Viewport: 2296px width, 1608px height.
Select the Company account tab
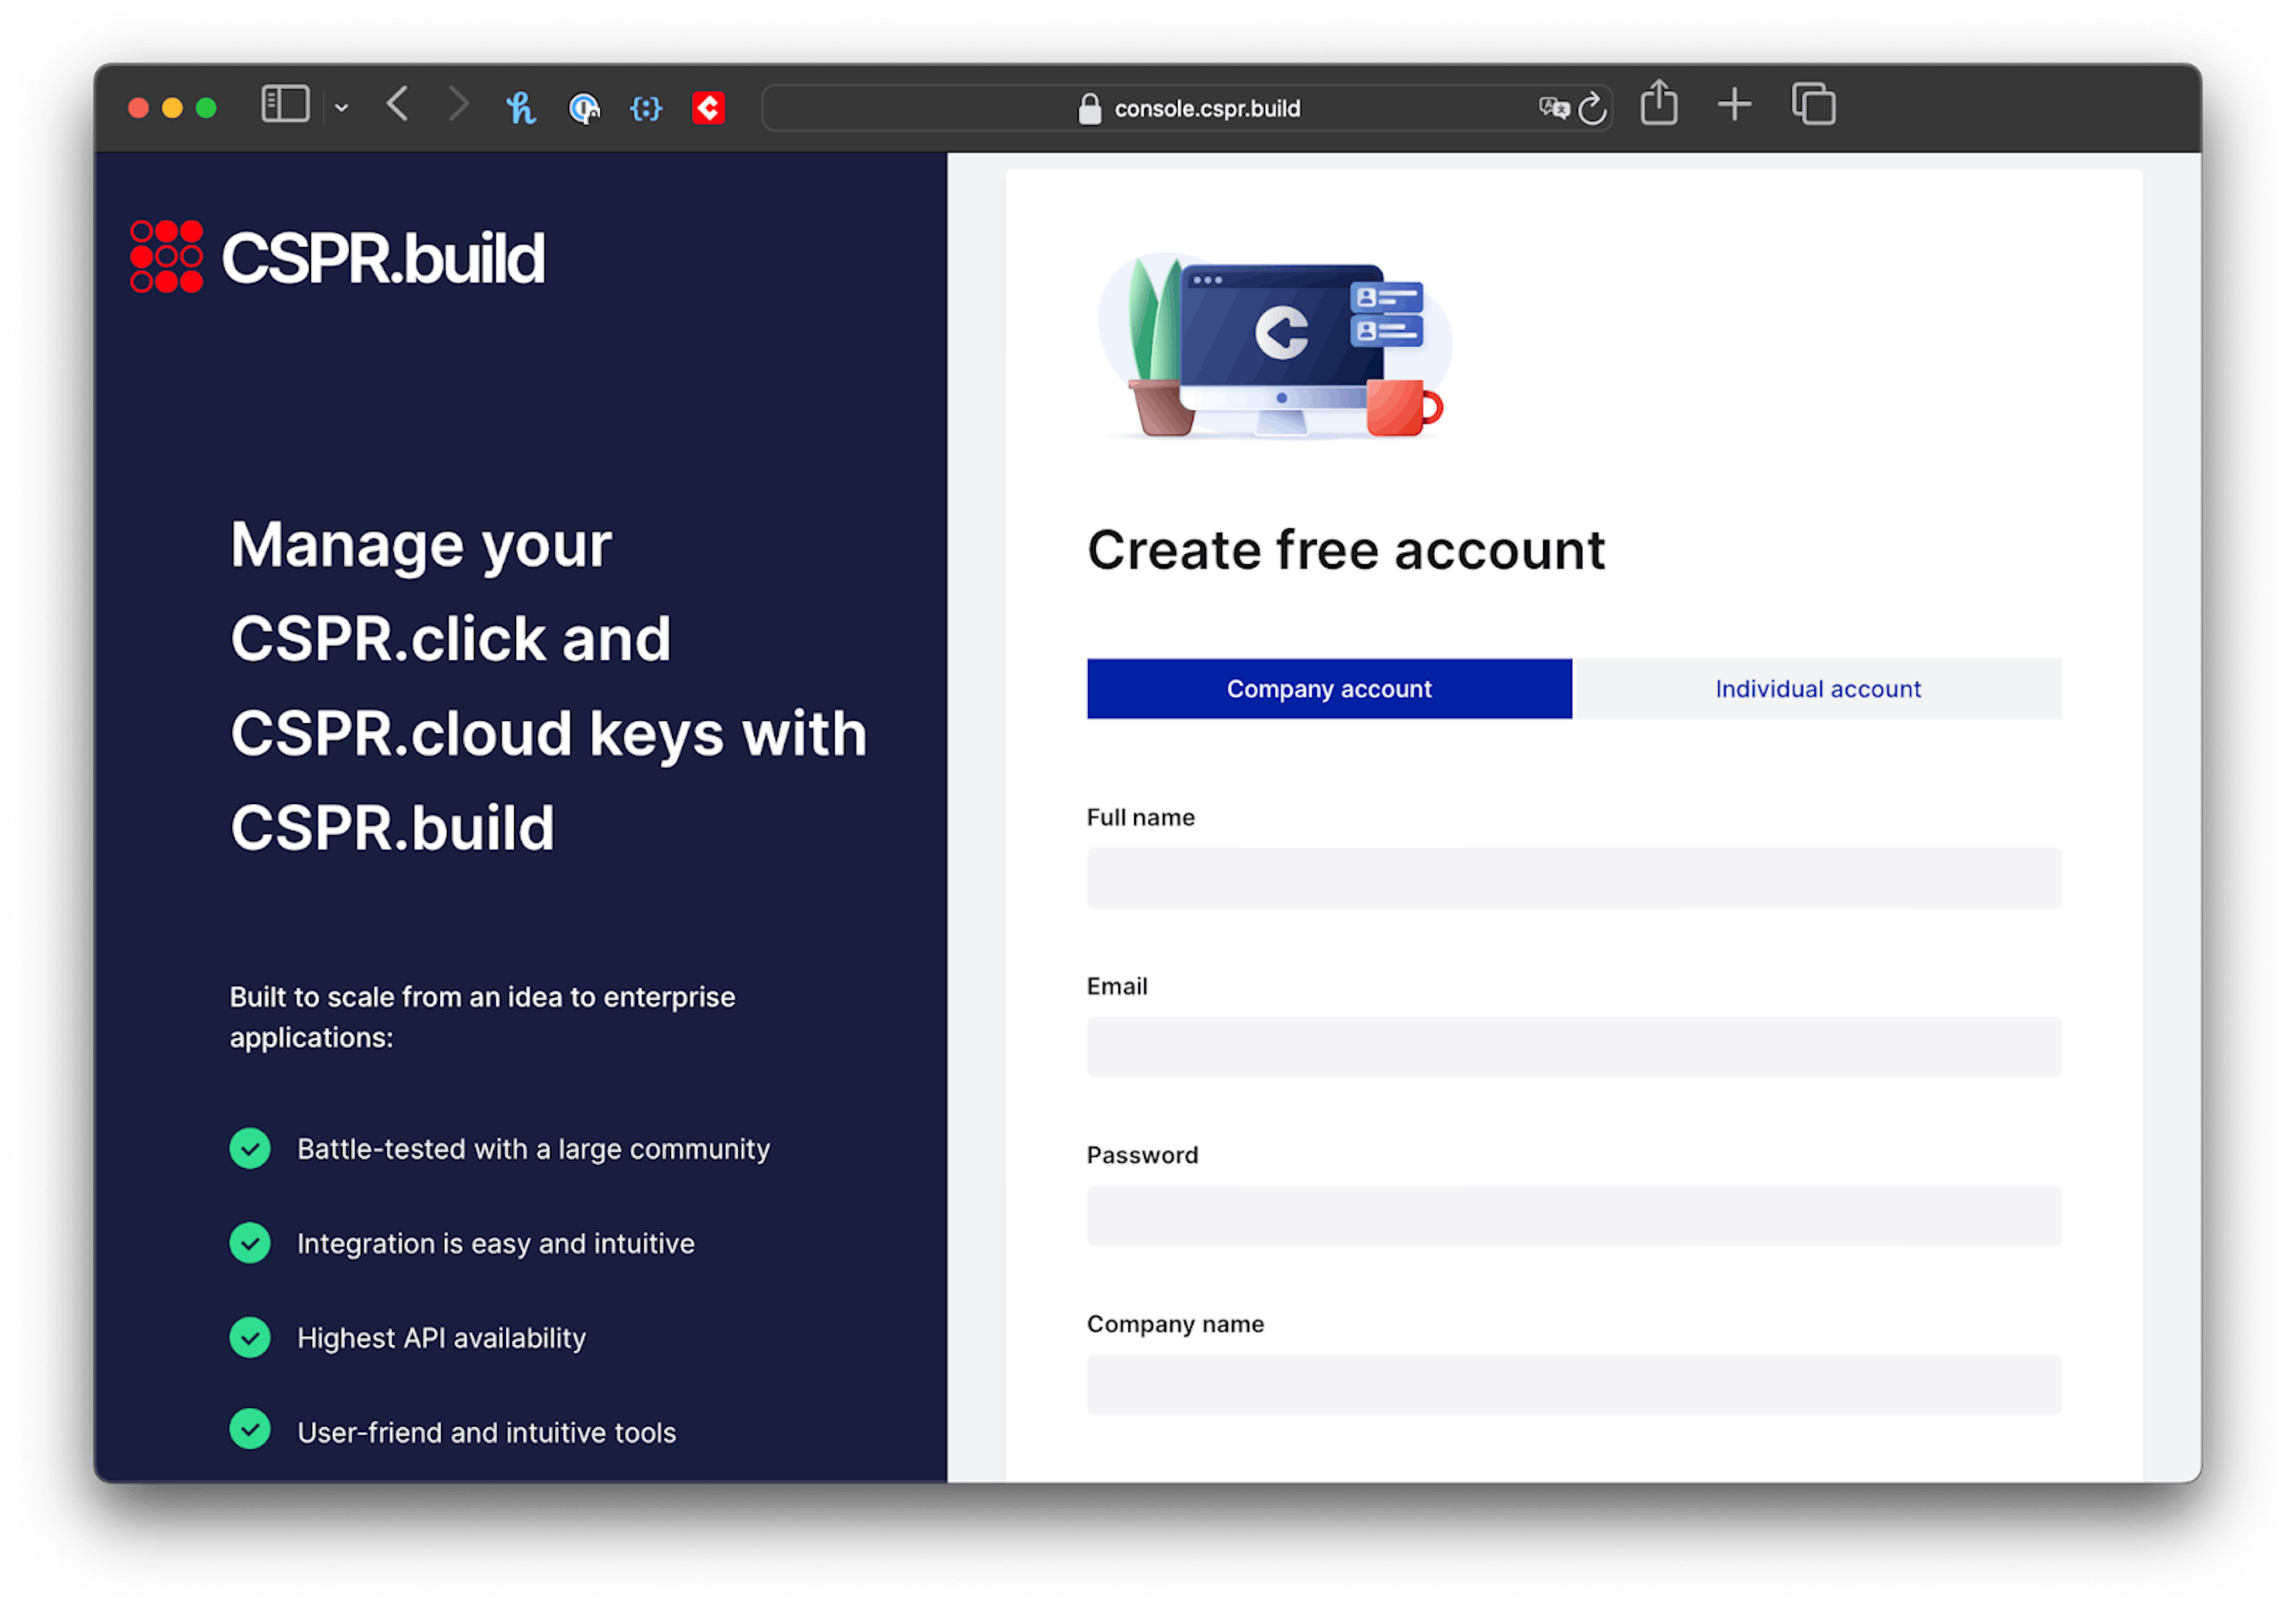click(x=1329, y=689)
